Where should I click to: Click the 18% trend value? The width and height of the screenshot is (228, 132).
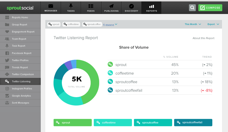tap(206, 82)
